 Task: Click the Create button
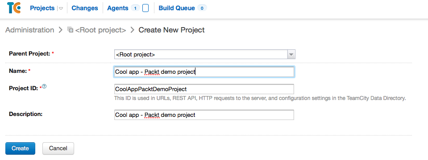[x=20, y=148]
